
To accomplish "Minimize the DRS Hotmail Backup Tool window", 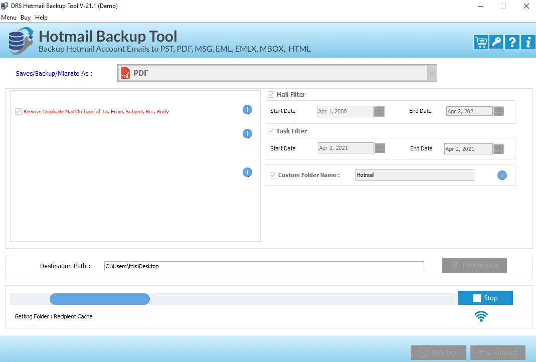I will tap(481, 6).
